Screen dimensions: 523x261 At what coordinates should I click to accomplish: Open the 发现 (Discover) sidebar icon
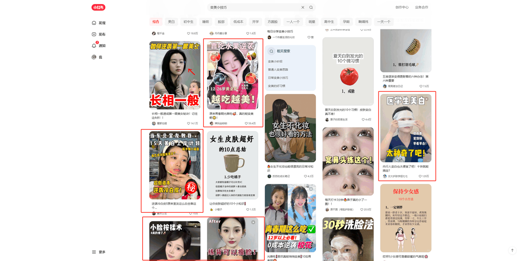click(x=94, y=23)
